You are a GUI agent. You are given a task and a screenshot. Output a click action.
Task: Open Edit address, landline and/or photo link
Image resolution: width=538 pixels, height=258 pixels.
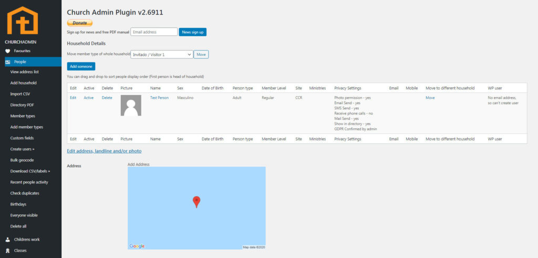point(104,151)
